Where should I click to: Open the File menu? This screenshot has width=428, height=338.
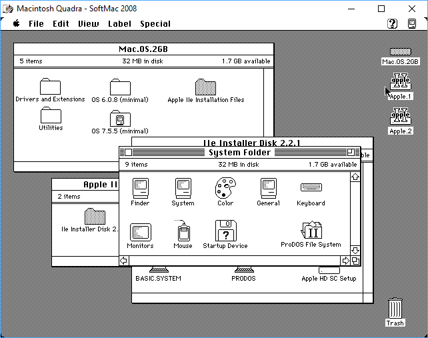[36, 24]
